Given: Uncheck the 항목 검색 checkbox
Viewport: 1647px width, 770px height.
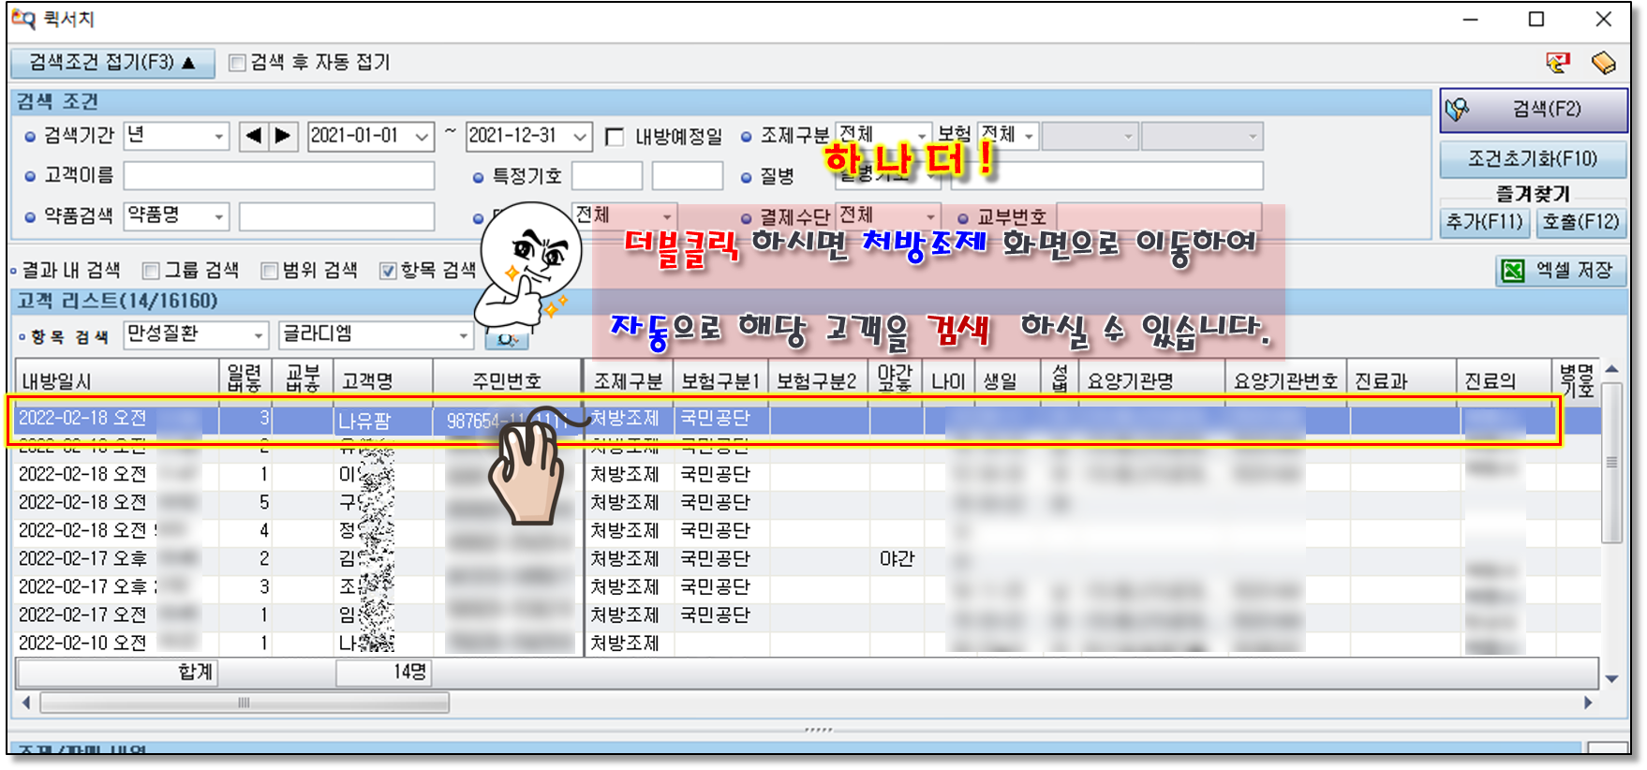Looking at the screenshot, I should tap(388, 271).
